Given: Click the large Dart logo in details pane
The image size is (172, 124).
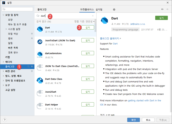Looking at the screenshot, I should click(104, 20).
